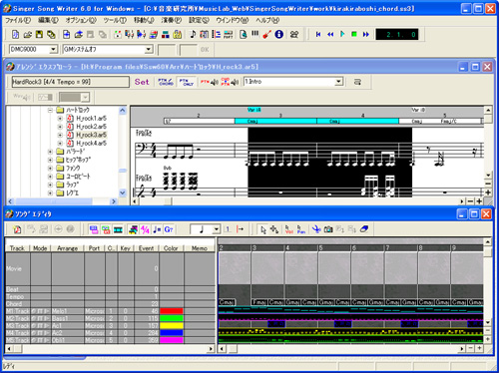The image size is (499, 373).
Task: Select H_rock4.ar5 in the file tree
Action: tap(91, 143)
